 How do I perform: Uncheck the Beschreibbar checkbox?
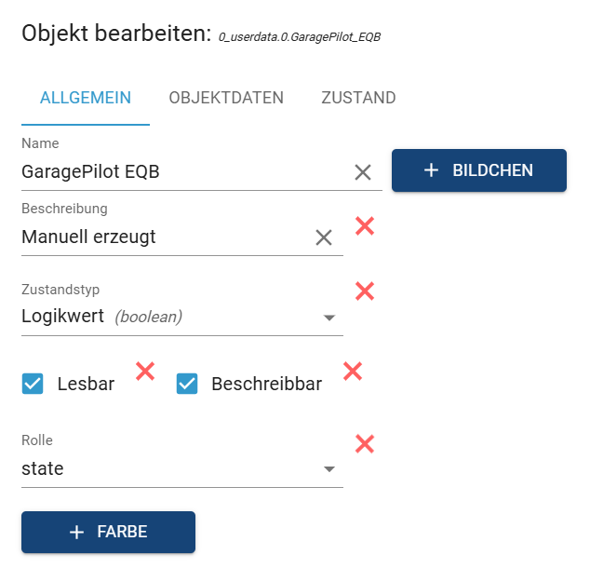tap(187, 384)
